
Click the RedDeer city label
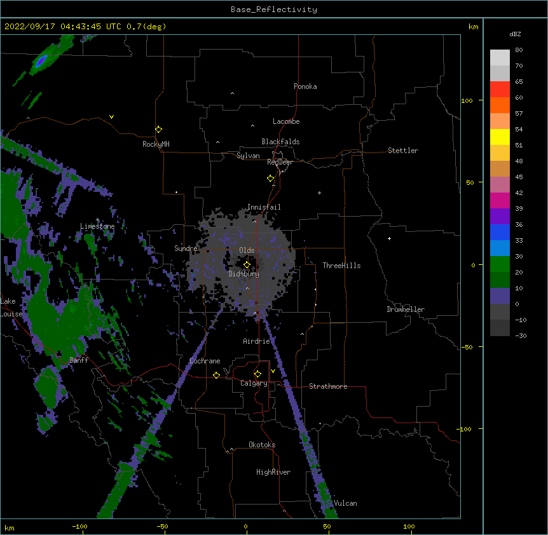[x=280, y=162]
